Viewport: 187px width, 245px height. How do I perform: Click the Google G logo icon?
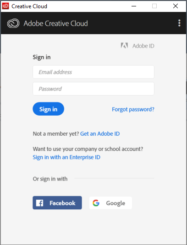tap(96, 203)
